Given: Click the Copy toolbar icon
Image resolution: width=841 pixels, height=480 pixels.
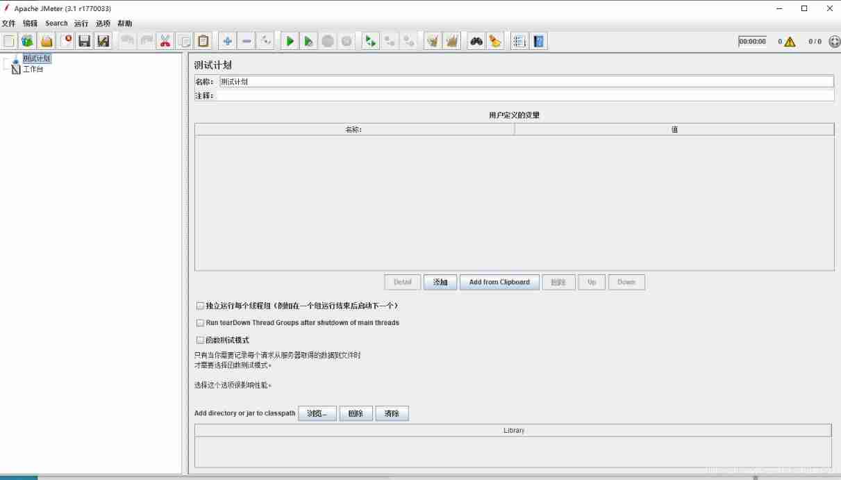Looking at the screenshot, I should tap(184, 41).
